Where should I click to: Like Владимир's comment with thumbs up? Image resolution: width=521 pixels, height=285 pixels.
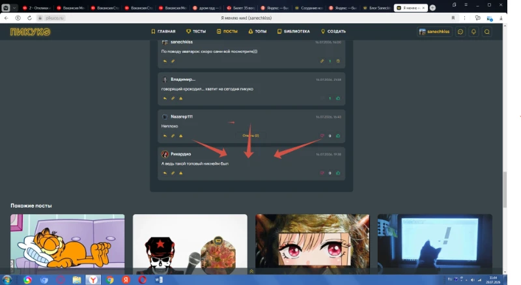point(338,98)
